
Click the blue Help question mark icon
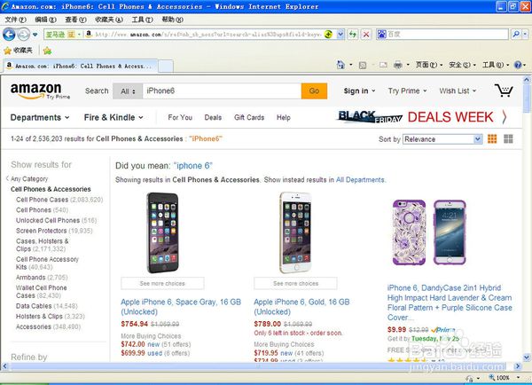518,65
